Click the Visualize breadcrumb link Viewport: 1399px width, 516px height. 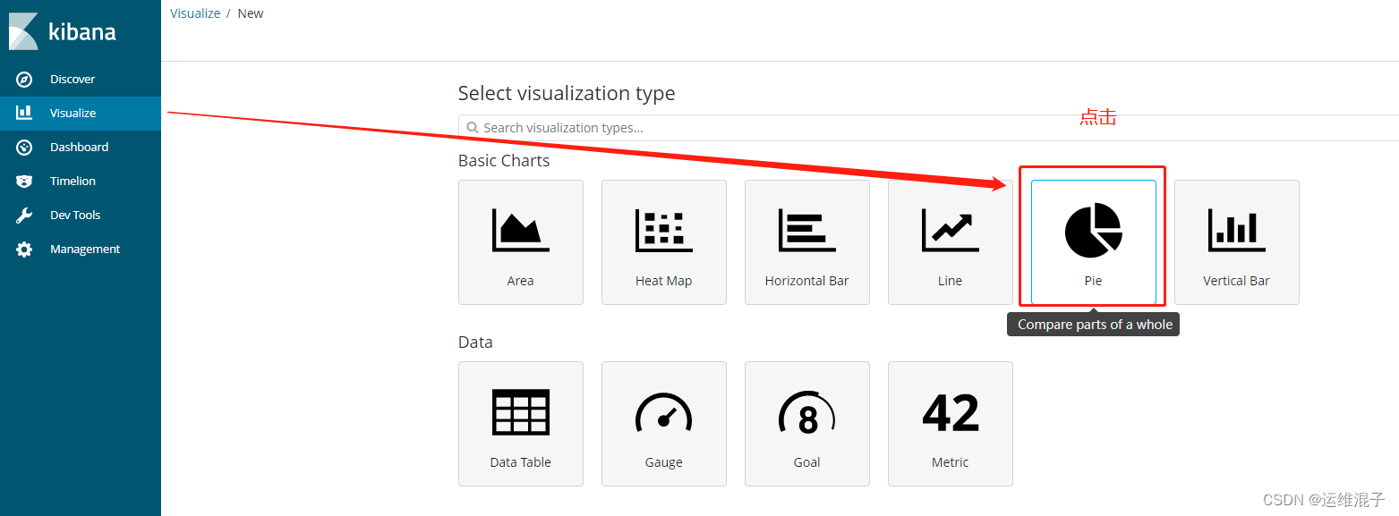pos(195,13)
